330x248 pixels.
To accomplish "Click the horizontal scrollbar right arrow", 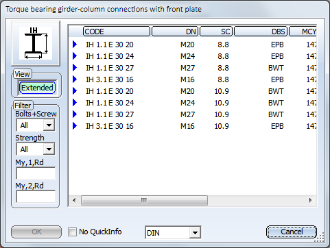I will tap(310, 200).
